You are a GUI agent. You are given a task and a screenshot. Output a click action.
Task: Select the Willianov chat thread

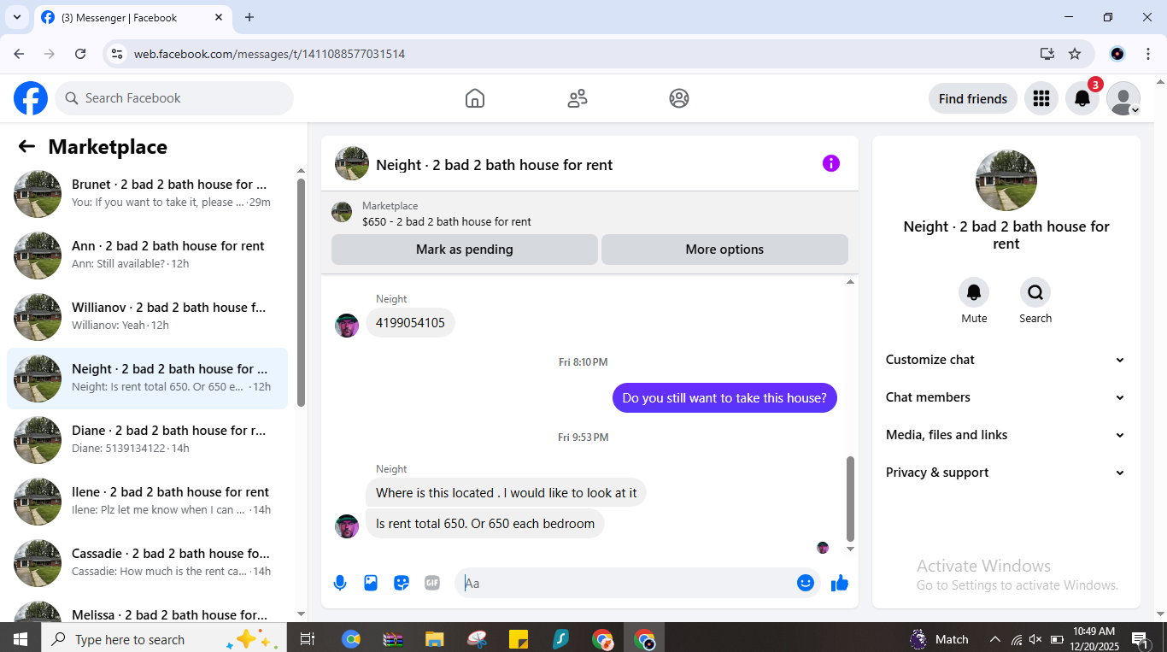click(147, 317)
